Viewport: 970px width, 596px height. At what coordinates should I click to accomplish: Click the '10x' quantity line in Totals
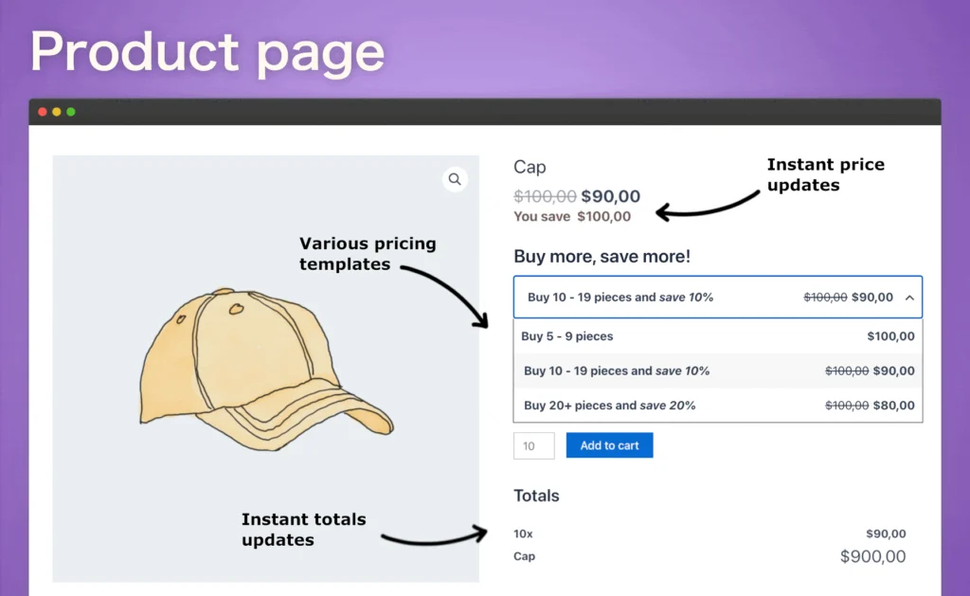(522, 533)
